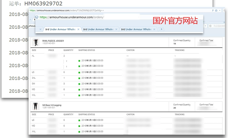The height and width of the screenshot is (138, 228).
Task: Click green status marker in Legging MD row
Action: pyautogui.click(x=79, y=126)
